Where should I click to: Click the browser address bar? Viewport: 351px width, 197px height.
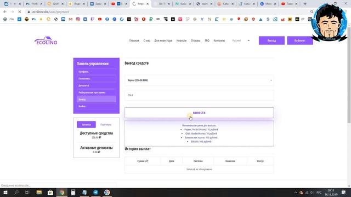pyautogui.click(x=168, y=12)
